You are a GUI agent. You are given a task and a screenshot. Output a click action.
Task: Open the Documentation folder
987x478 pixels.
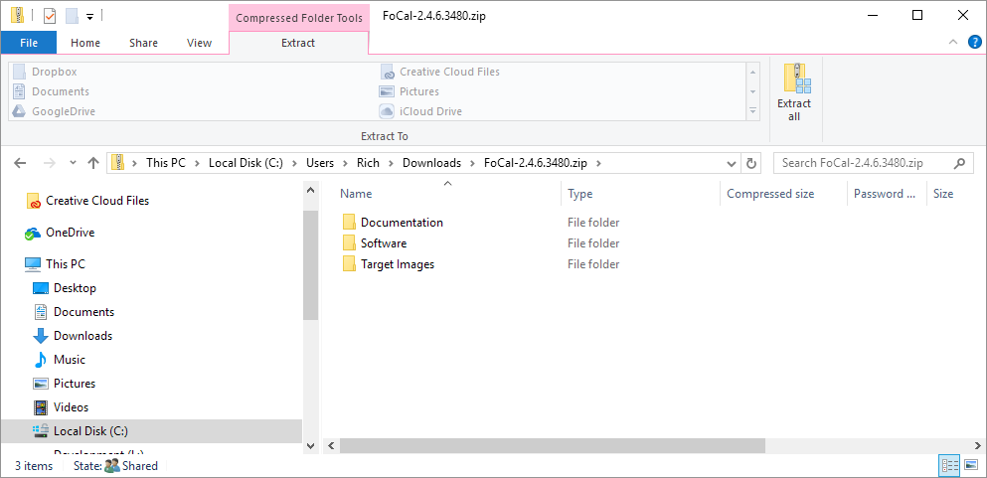(x=402, y=223)
